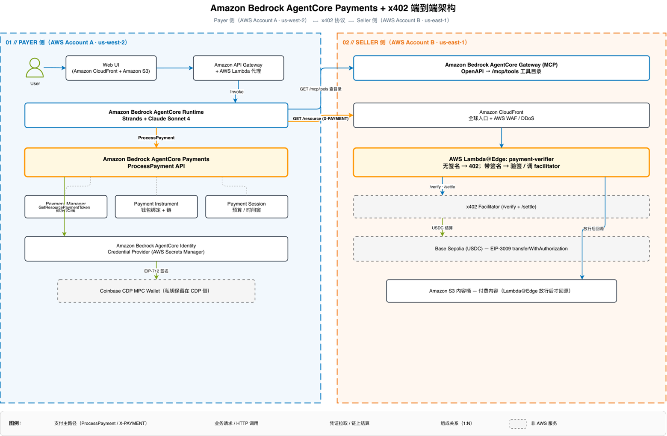
Task: Click AgentCore Identity Credential Provider box
Action: pyautogui.click(x=156, y=249)
